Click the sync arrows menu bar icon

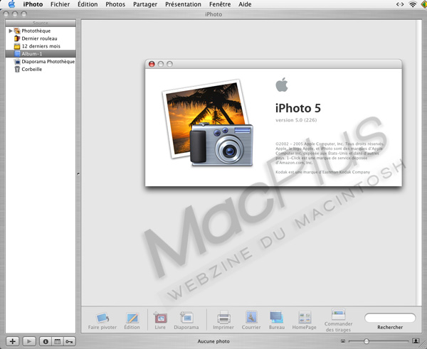coord(400,4)
